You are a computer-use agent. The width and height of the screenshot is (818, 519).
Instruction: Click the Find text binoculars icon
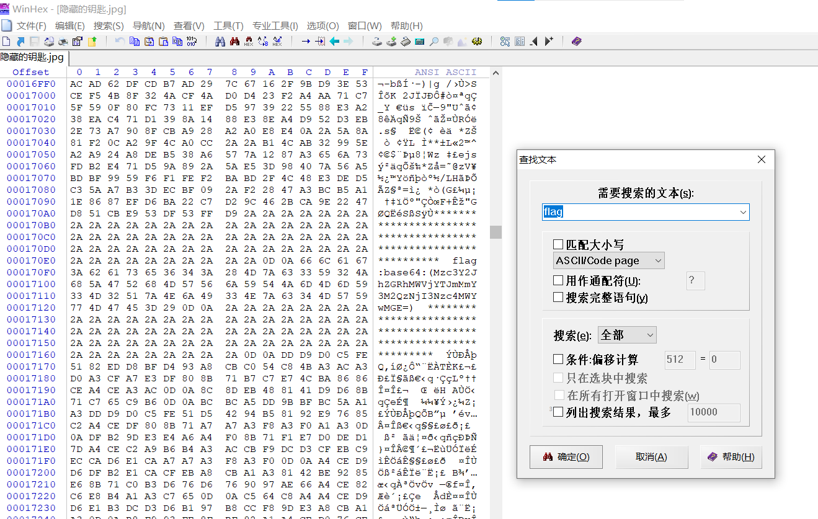pyautogui.click(x=235, y=42)
